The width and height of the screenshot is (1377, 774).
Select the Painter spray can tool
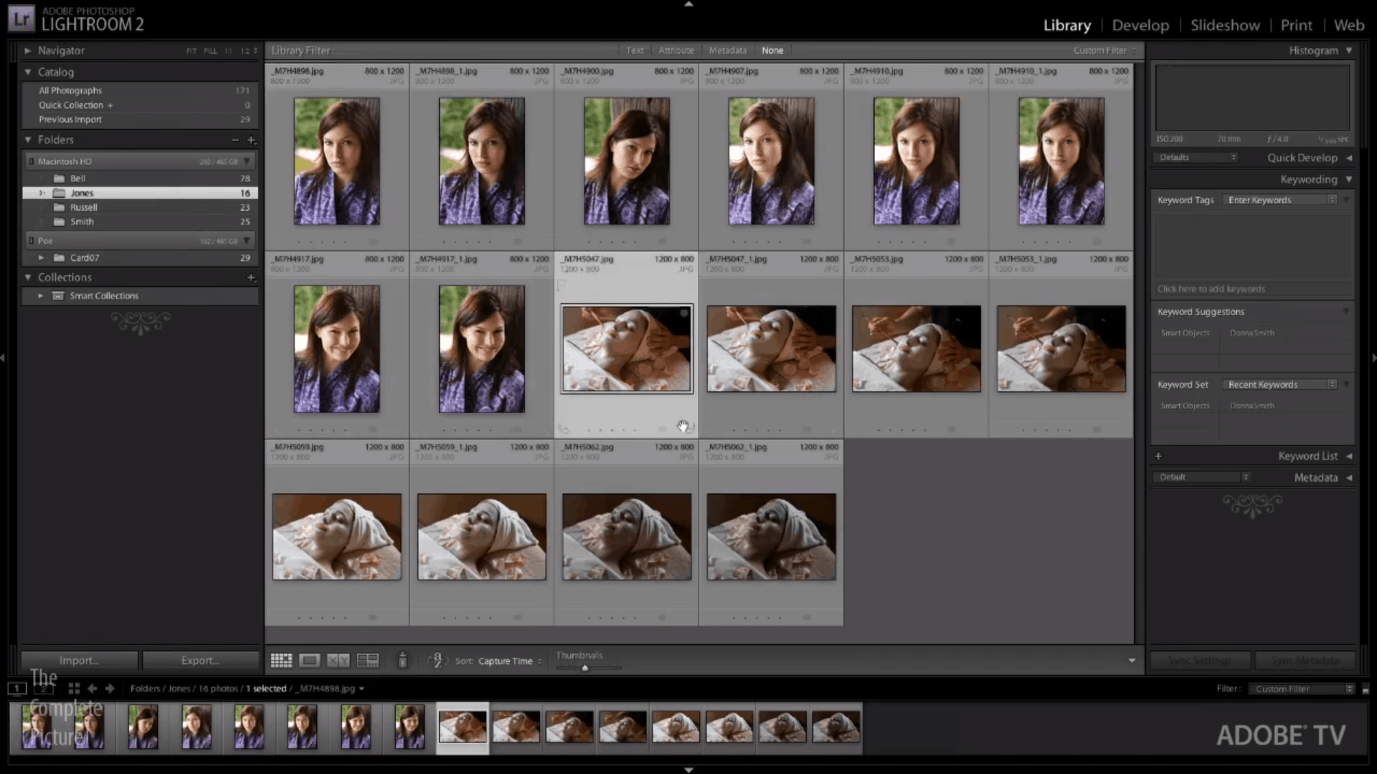pyautogui.click(x=402, y=660)
